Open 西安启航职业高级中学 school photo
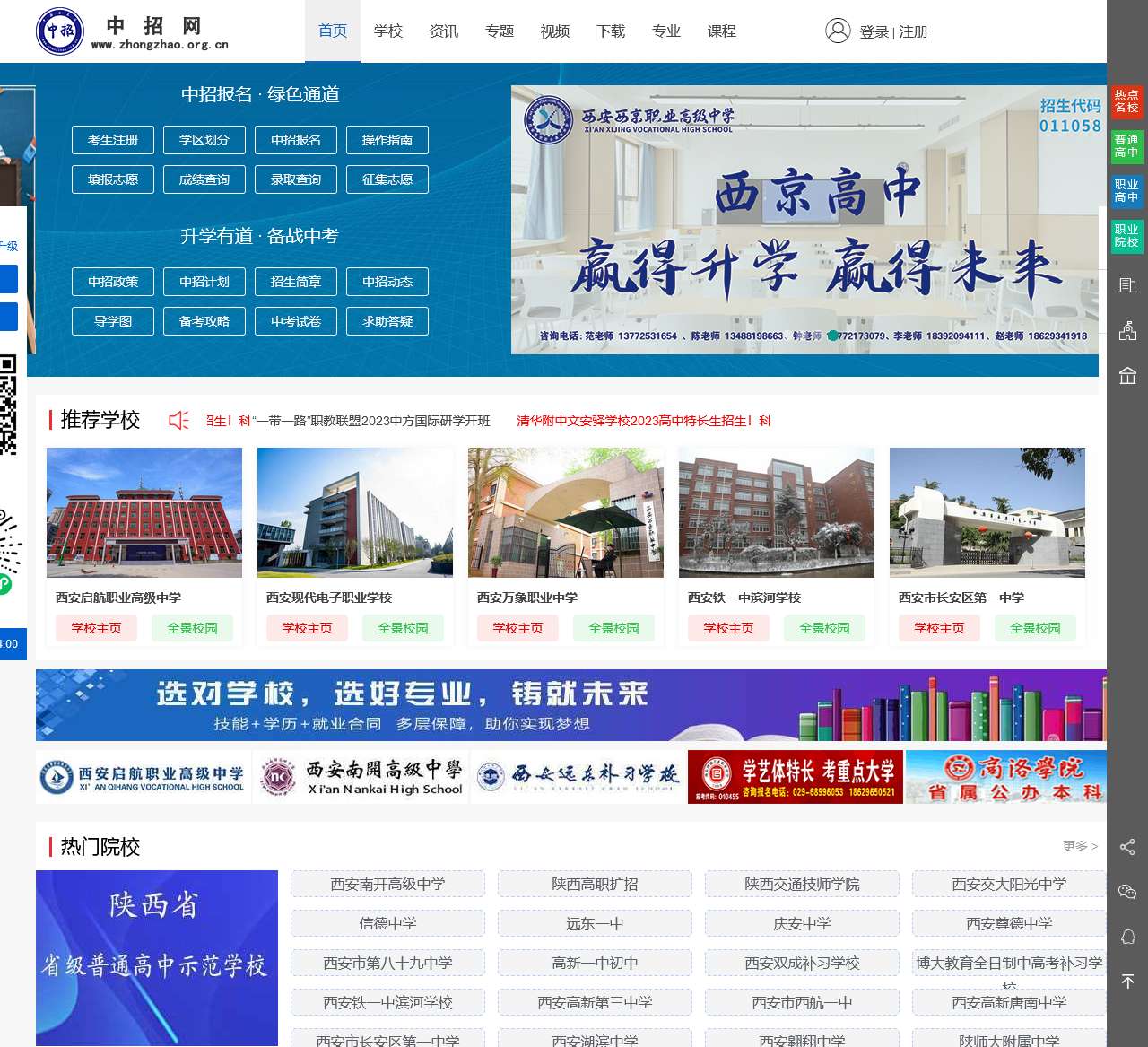 click(x=144, y=512)
